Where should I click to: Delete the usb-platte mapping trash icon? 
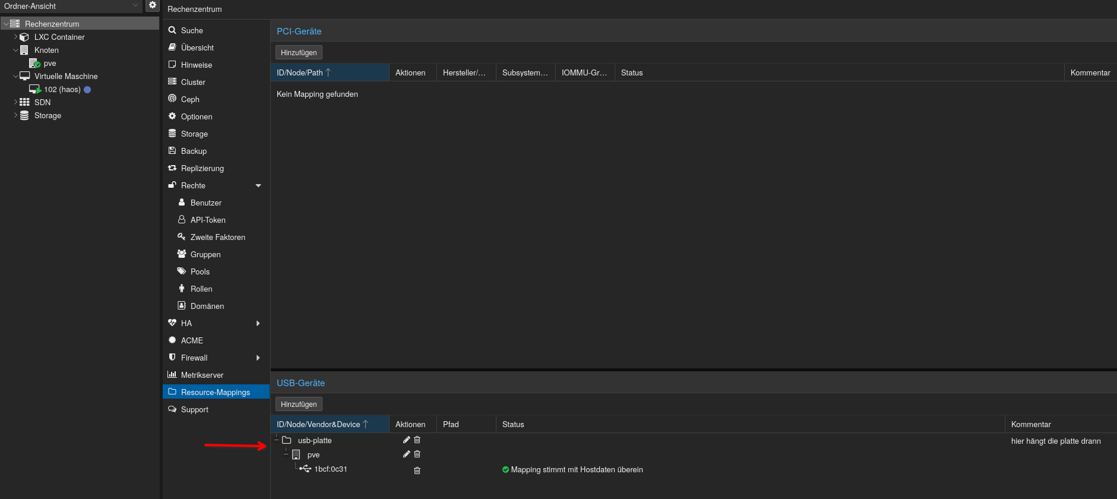[x=417, y=440]
